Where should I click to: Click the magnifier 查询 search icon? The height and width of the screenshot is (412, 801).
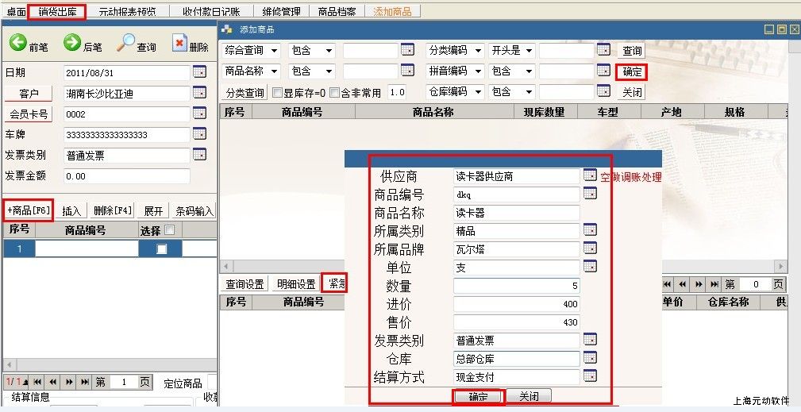(126, 44)
